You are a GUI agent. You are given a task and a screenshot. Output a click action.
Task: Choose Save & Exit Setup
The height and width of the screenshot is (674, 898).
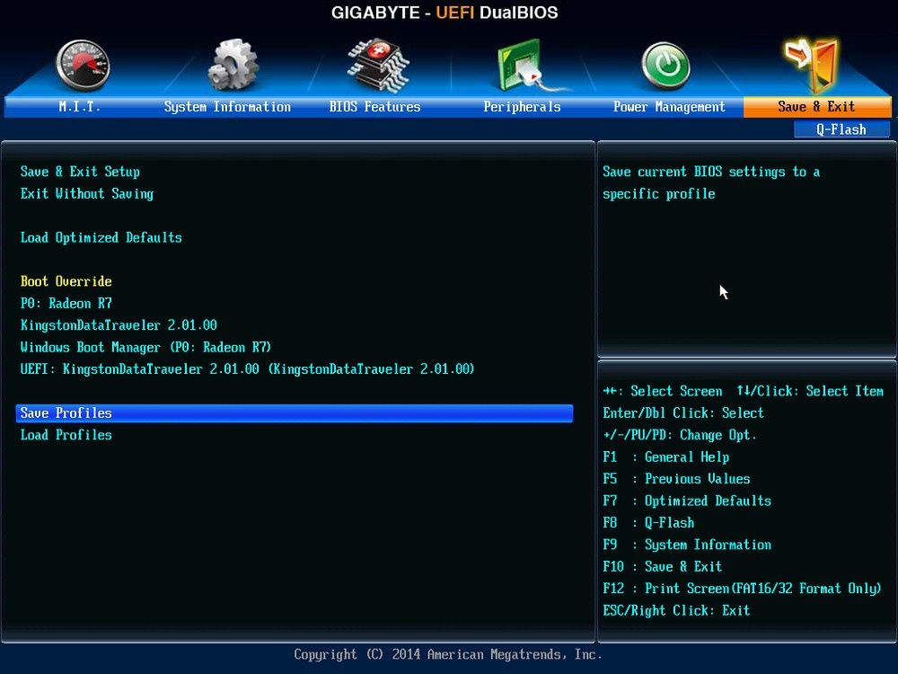tap(80, 172)
